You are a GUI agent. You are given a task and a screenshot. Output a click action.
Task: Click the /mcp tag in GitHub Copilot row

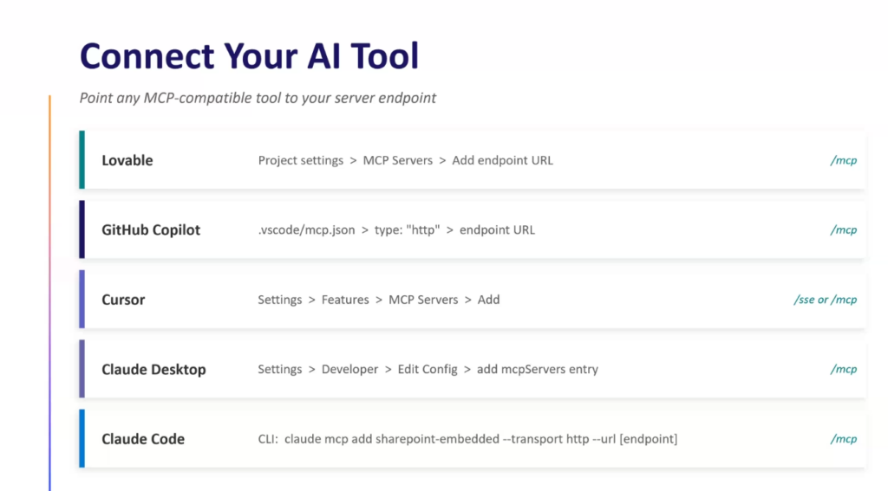(843, 229)
